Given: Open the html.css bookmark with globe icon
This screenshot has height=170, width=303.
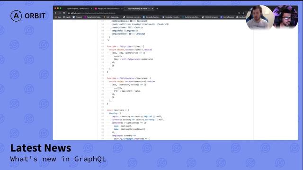Looking at the screenshot, I should (132, 17).
